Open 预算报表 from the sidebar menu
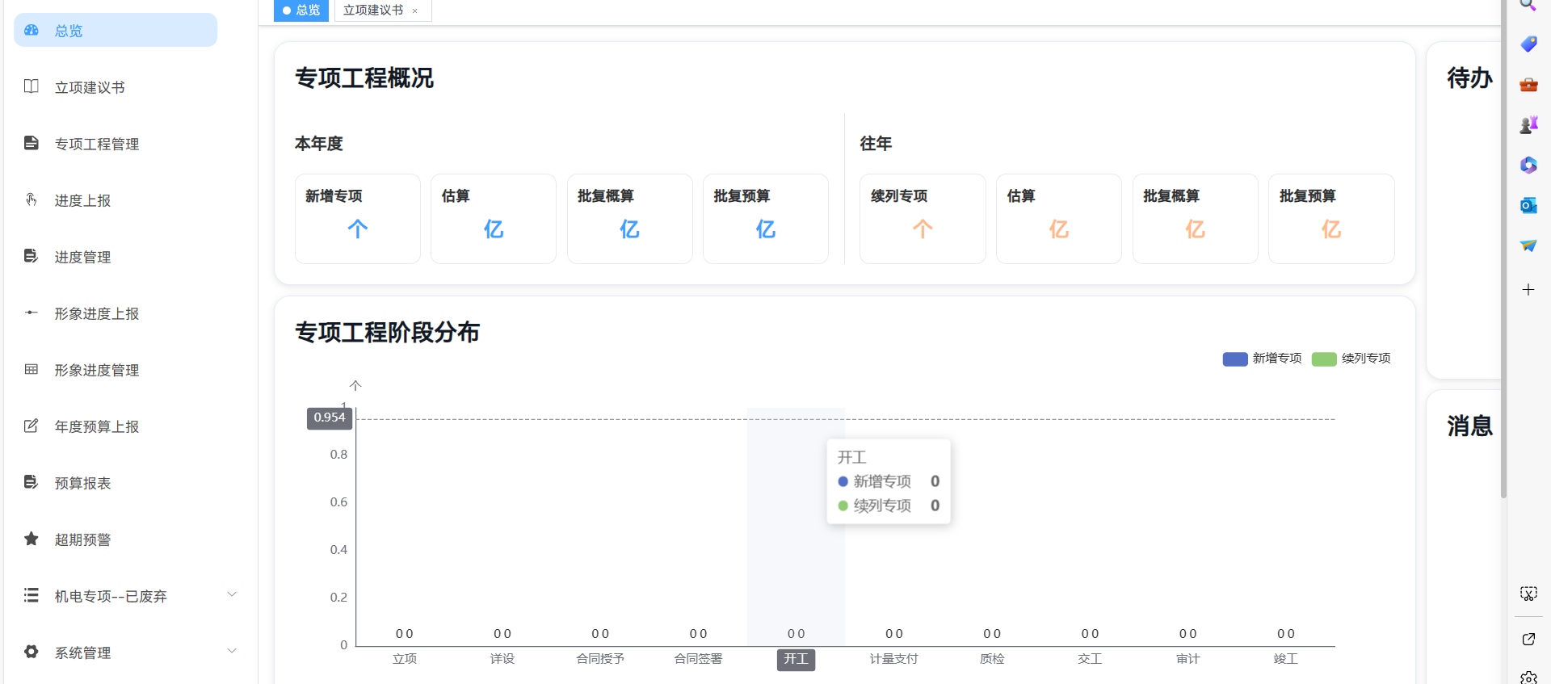 (82, 483)
